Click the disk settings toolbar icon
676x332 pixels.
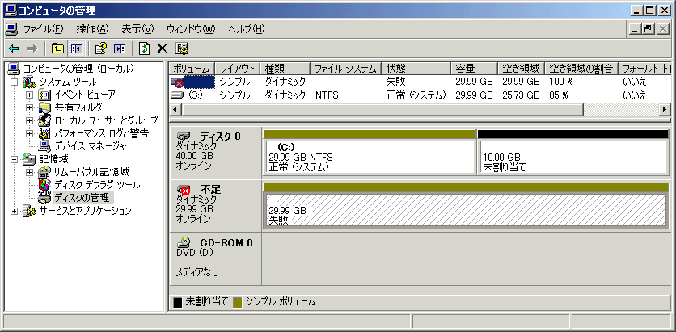pyautogui.click(x=181, y=48)
